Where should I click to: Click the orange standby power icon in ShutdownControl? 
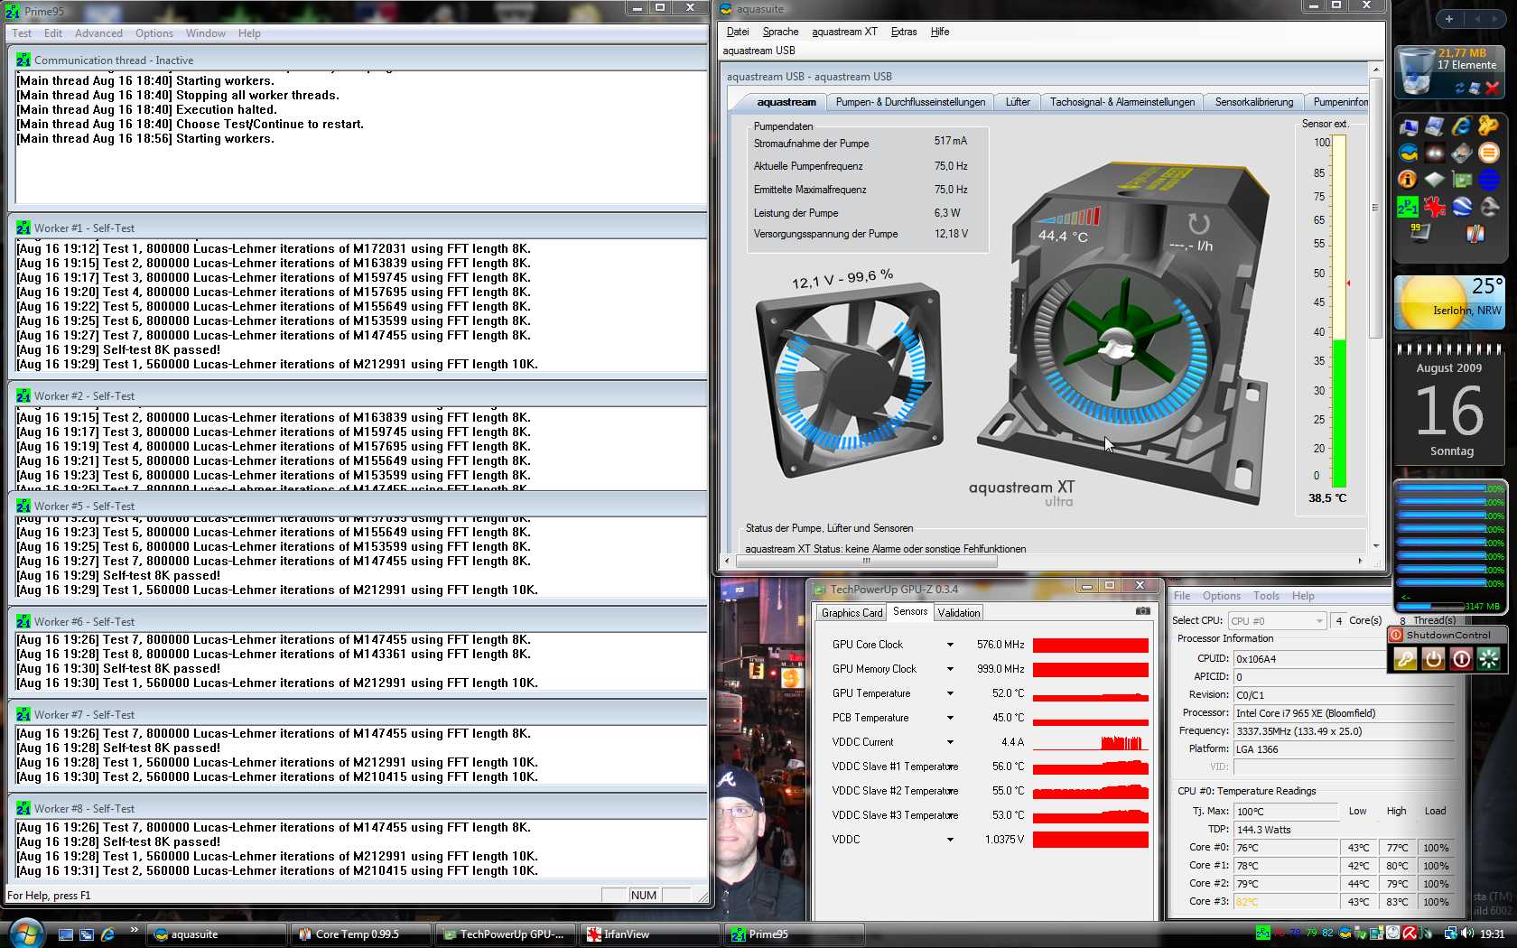click(1433, 659)
